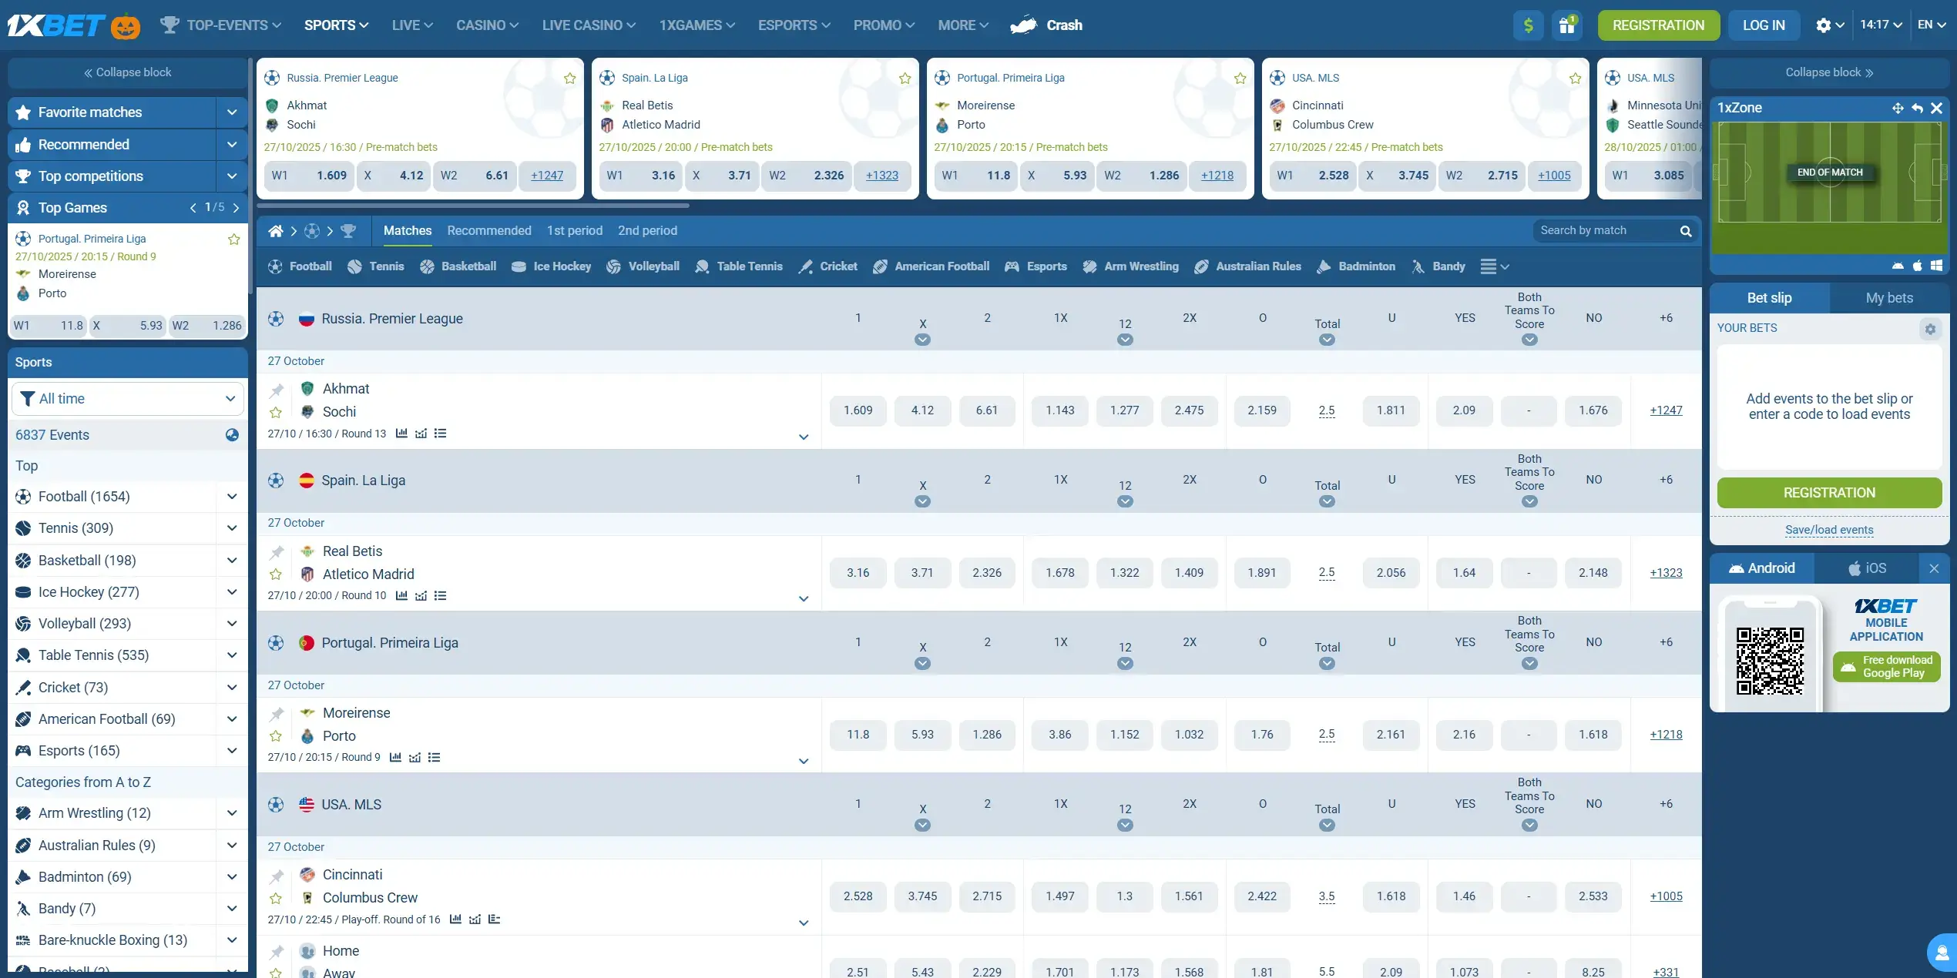
Task: Pin the Real Betis vs Atletico Madrid match
Action: tap(277, 552)
